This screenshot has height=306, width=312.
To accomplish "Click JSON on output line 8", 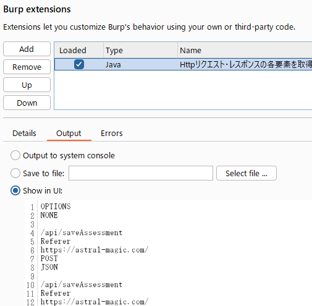I will [49, 267].
